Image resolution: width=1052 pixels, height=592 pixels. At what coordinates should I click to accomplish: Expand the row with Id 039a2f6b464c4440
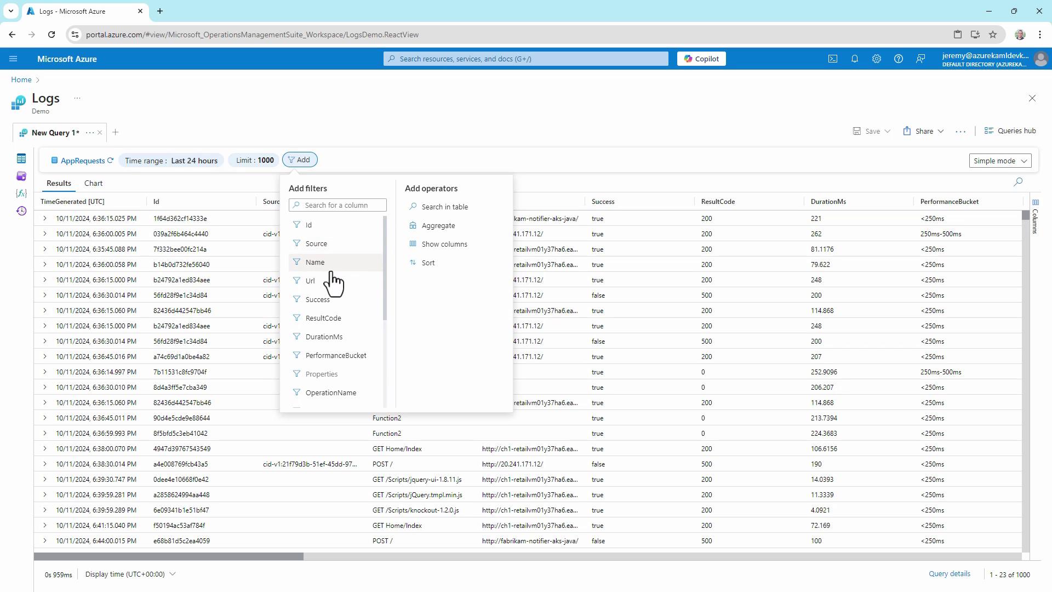44,234
